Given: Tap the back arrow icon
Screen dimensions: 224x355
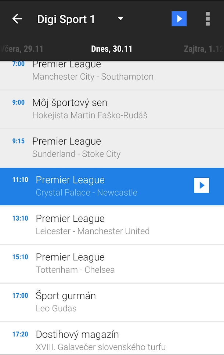Looking at the screenshot, I should pos(17,19).
